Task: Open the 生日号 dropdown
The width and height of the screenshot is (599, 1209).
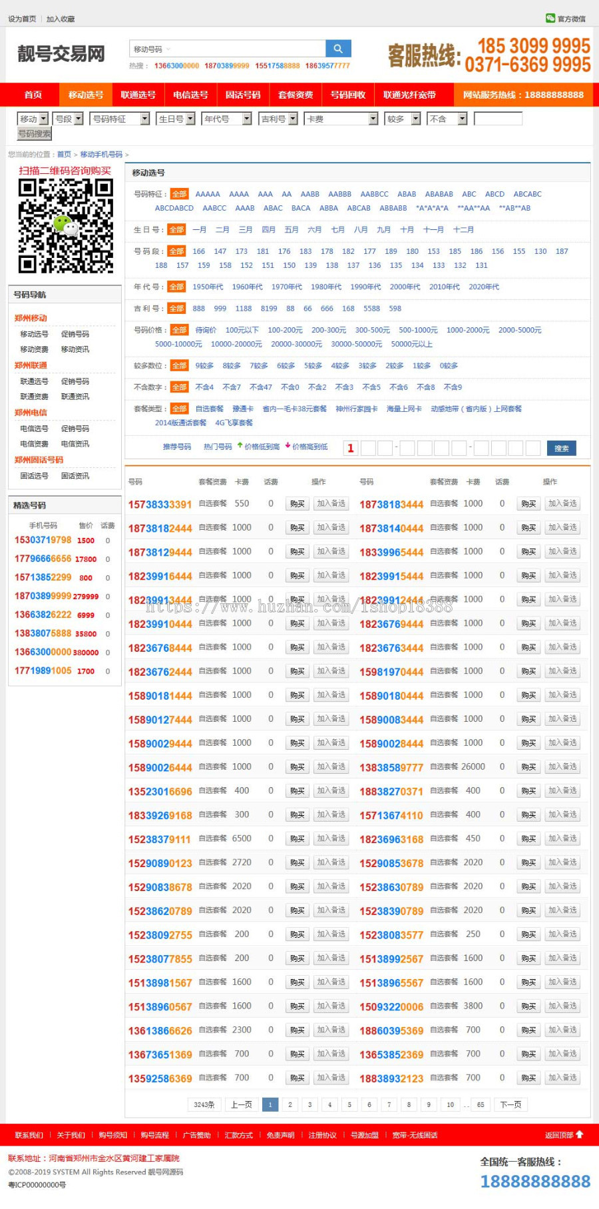Action: 176,119
